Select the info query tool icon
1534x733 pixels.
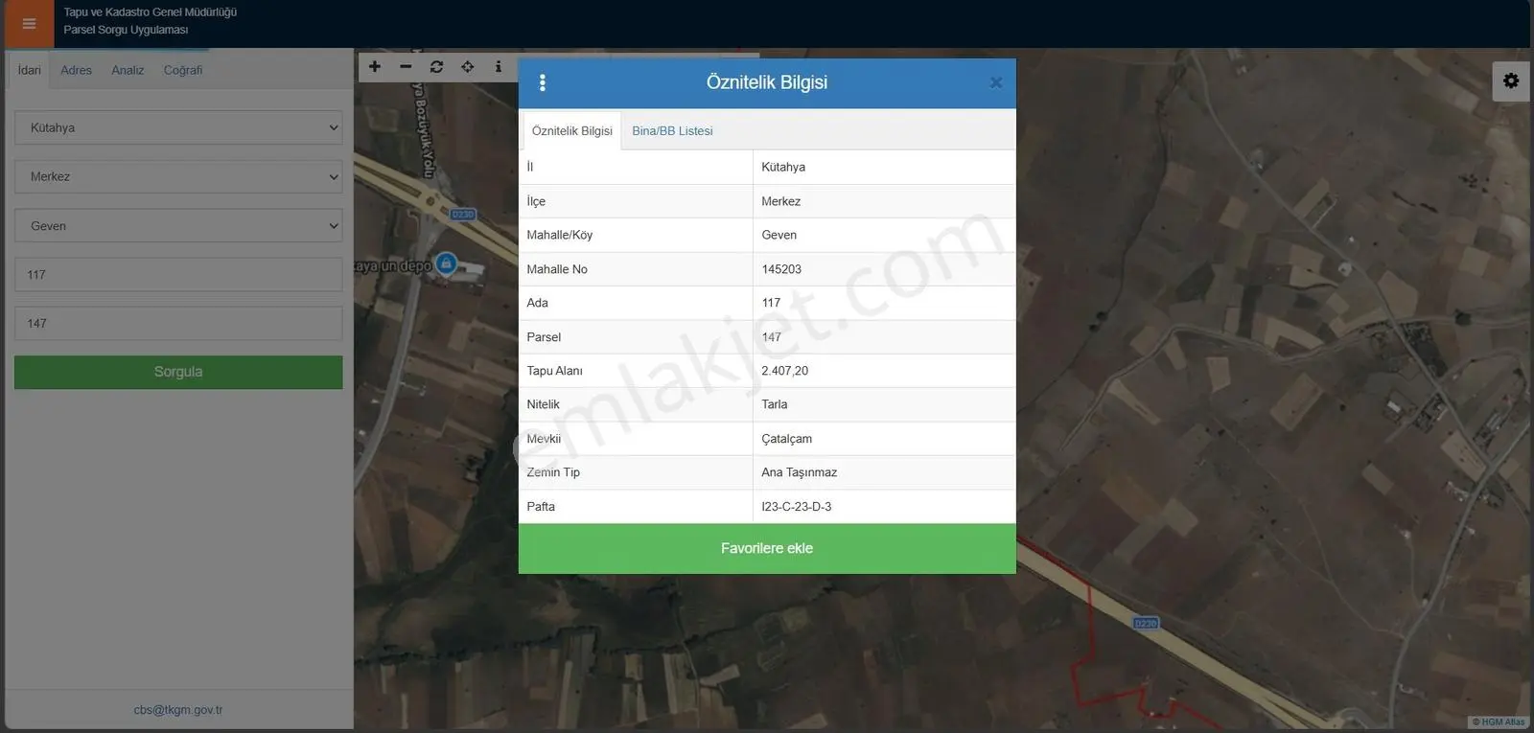tap(498, 67)
